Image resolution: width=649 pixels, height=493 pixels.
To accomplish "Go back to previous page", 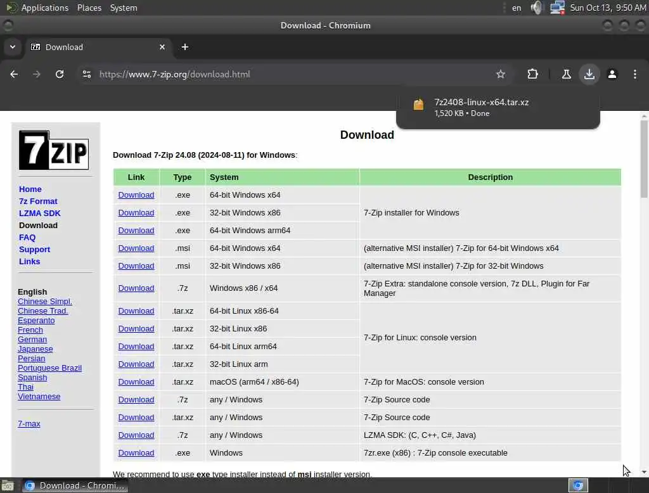I will point(14,75).
